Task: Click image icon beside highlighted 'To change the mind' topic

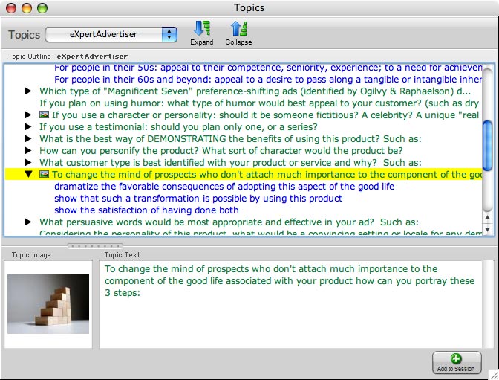Action: (x=44, y=175)
